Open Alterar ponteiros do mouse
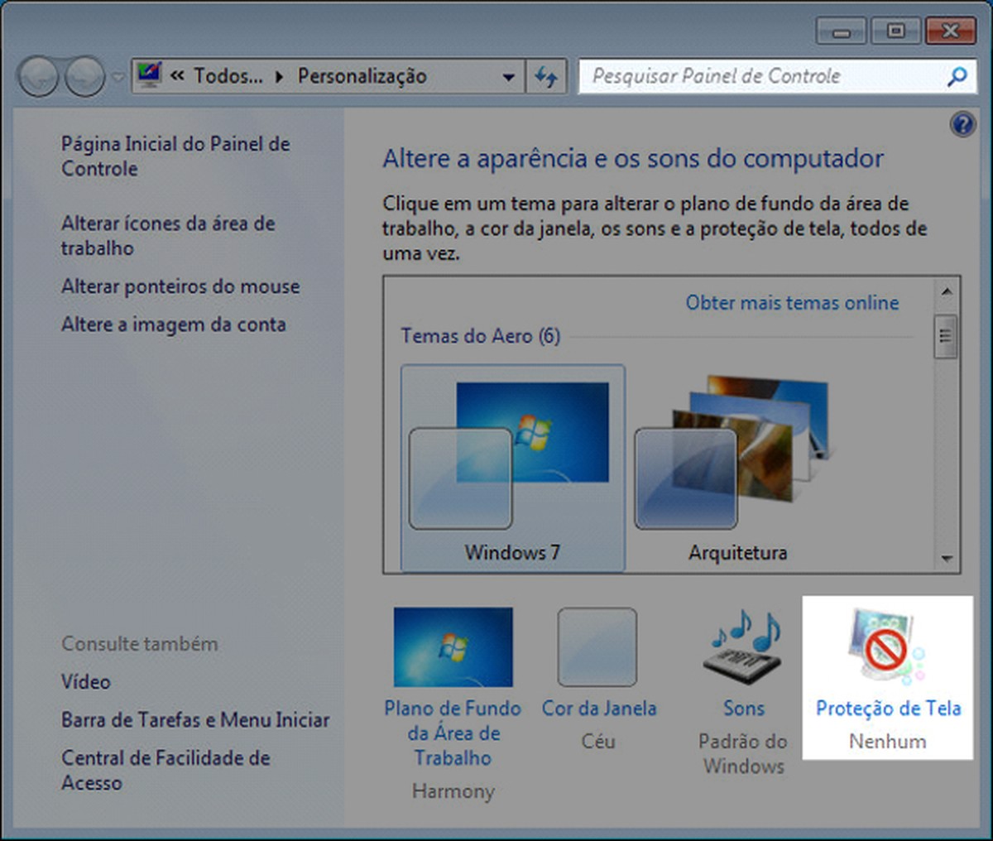 click(180, 286)
